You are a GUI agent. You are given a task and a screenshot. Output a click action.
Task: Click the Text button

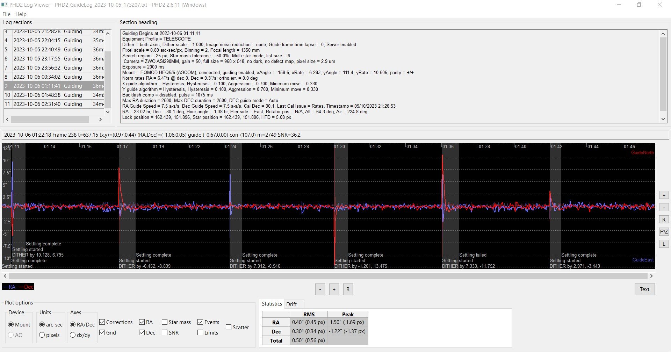644,289
